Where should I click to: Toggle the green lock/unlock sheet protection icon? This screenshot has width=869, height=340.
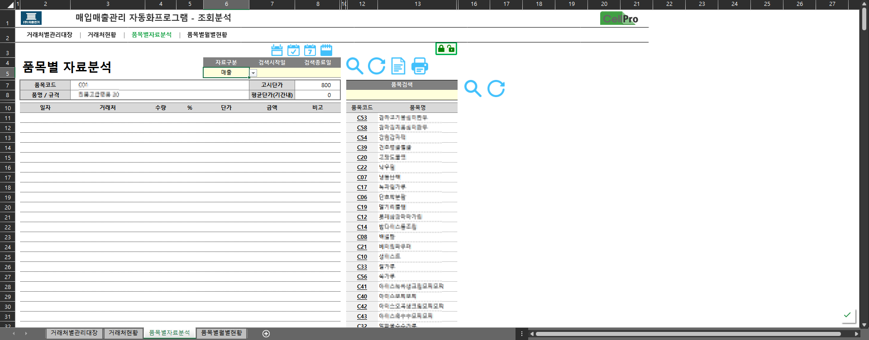[x=446, y=49]
